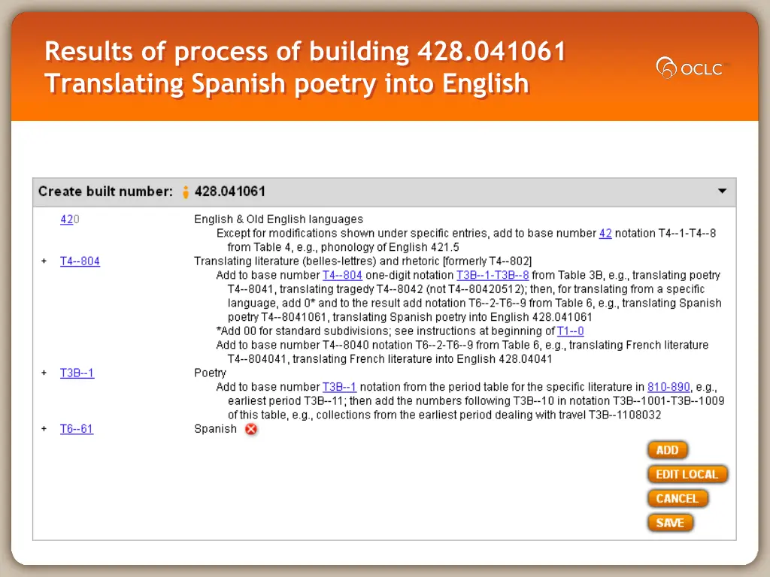Image resolution: width=770 pixels, height=577 pixels.
Task: Save the built number with SAVE
Action: point(669,522)
